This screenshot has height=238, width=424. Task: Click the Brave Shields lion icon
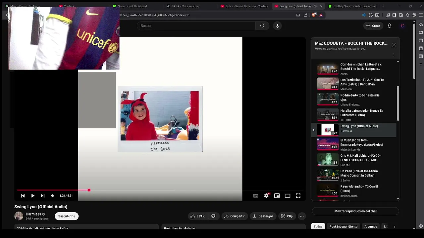click(x=314, y=15)
